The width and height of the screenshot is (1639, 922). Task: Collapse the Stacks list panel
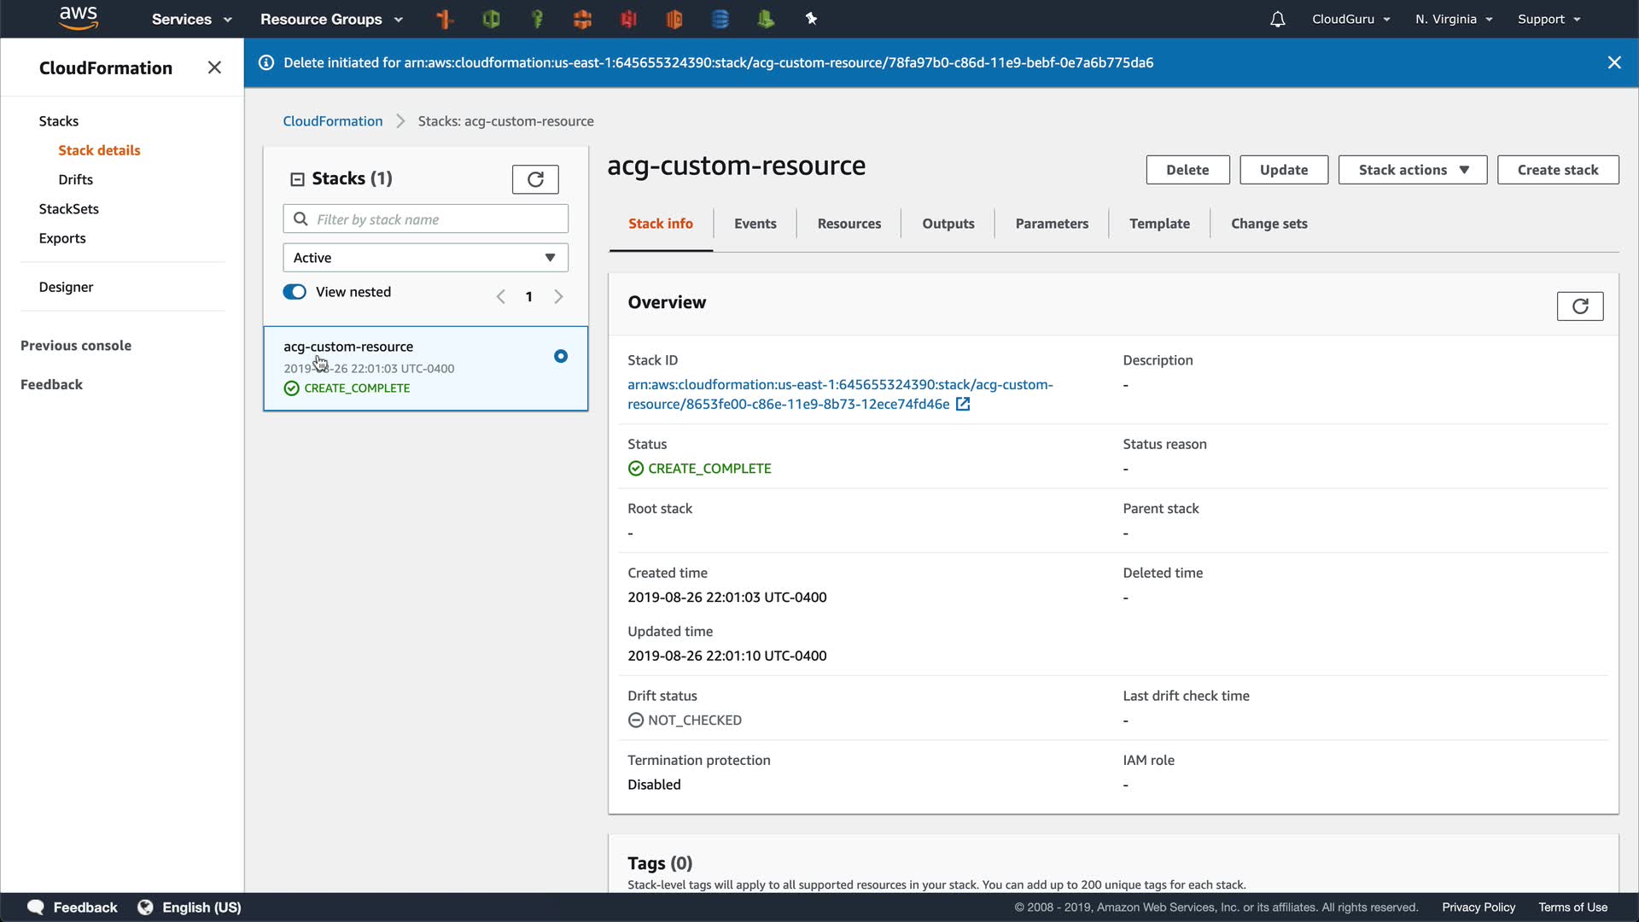click(297, 179)
